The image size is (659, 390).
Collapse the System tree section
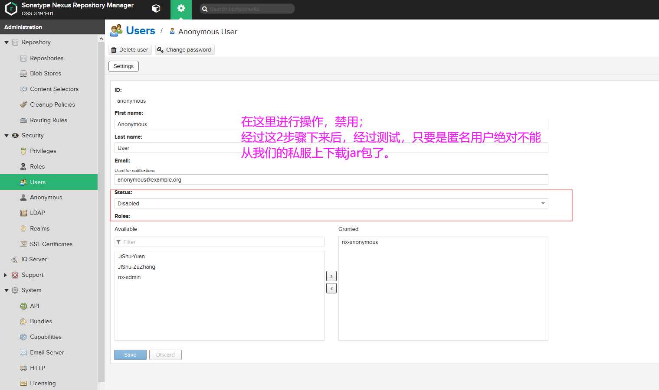[7, 290]
